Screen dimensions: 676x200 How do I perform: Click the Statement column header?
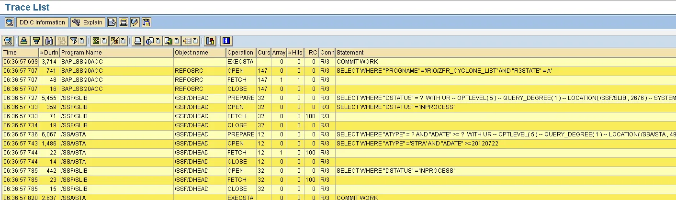pos(506,53)
